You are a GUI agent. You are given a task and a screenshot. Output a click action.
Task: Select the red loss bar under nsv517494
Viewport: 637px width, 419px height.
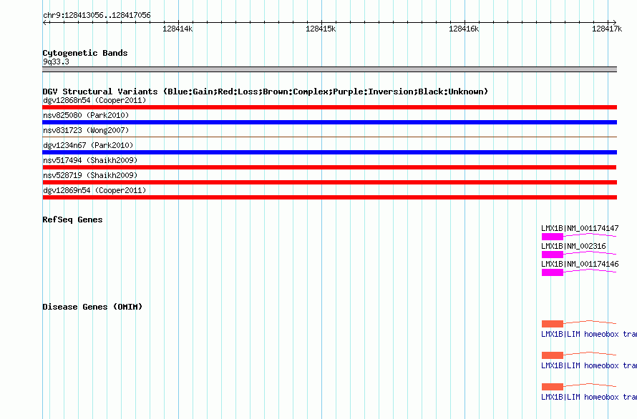(x=329, y=167)
